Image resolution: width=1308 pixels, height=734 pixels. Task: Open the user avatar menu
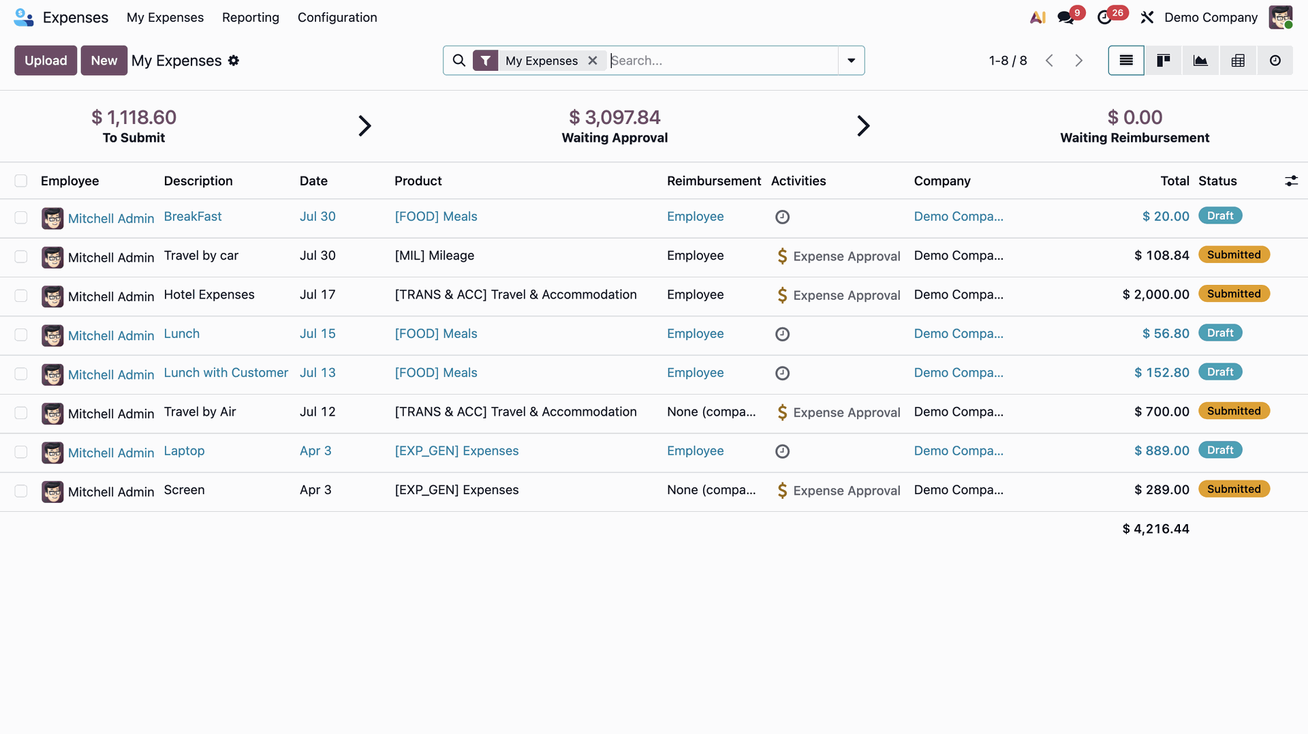(x=1280, y=18)
